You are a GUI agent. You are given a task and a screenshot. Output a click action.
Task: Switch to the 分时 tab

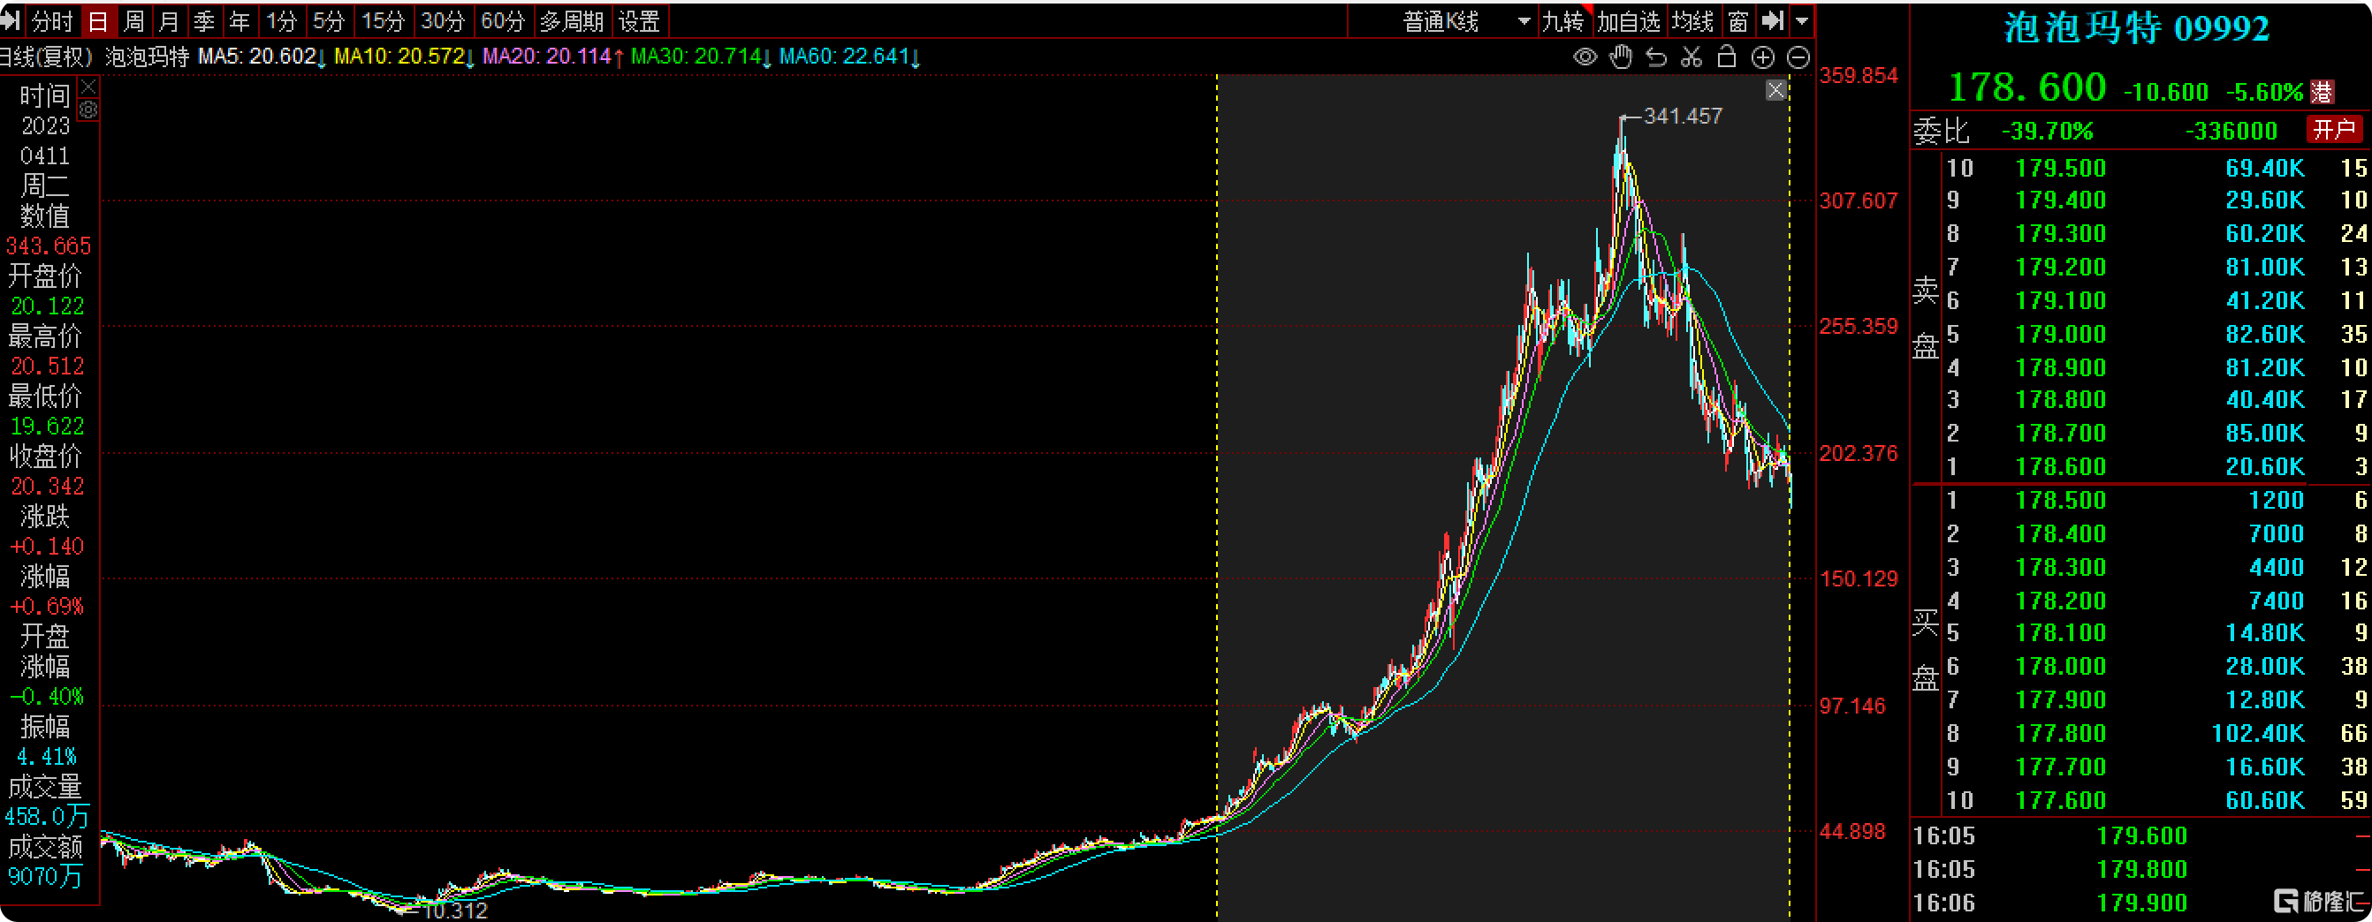tap(51, 21)
